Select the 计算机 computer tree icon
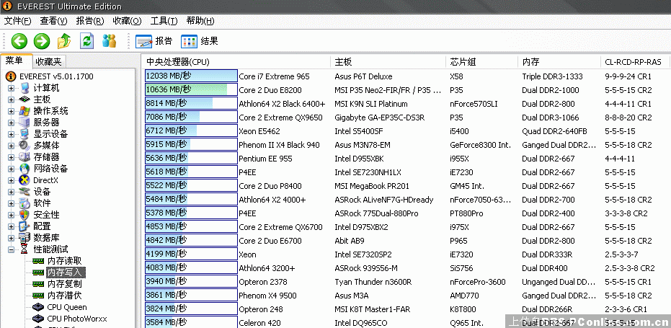The image size is (671, 328). [x=25, y=88]
